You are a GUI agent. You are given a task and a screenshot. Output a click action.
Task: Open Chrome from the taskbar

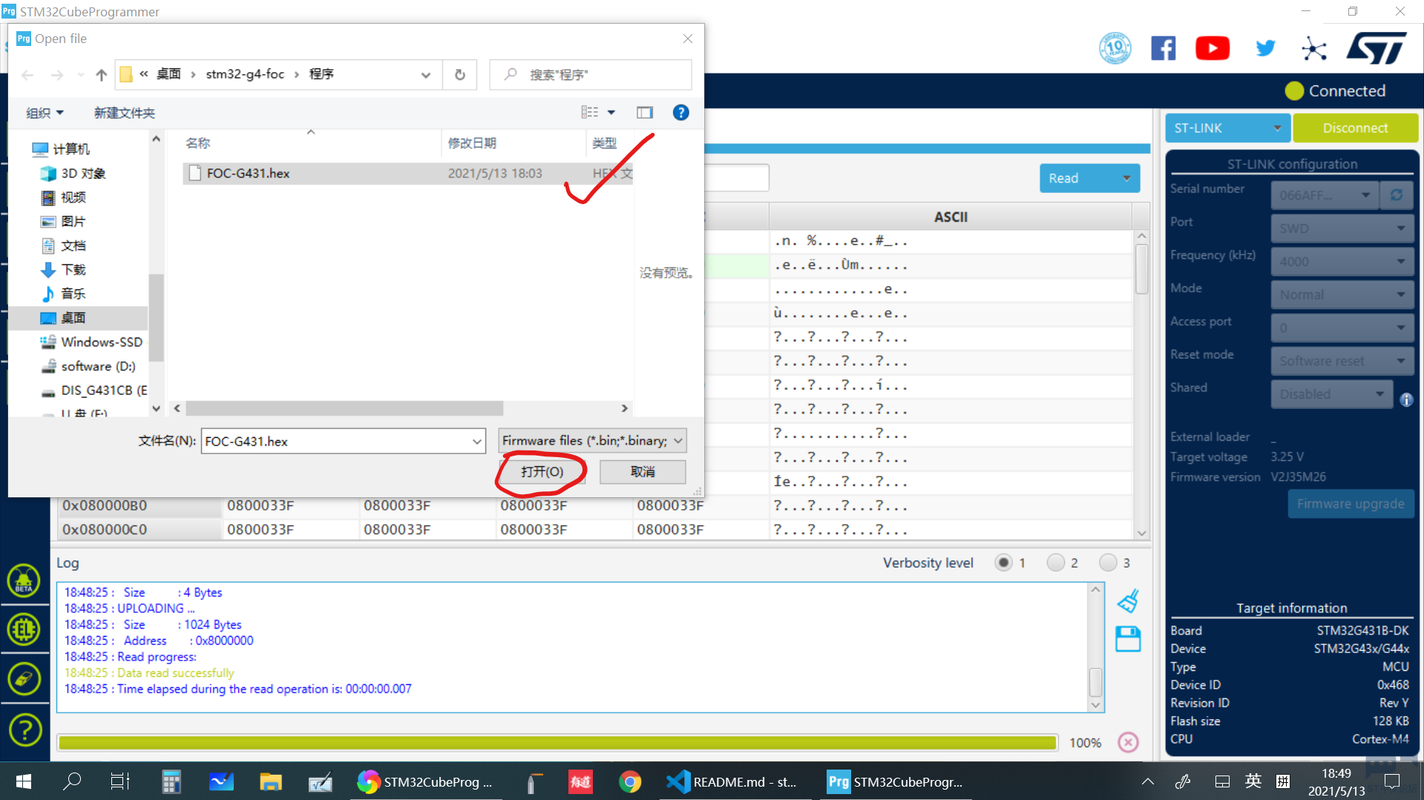[630, 781]
